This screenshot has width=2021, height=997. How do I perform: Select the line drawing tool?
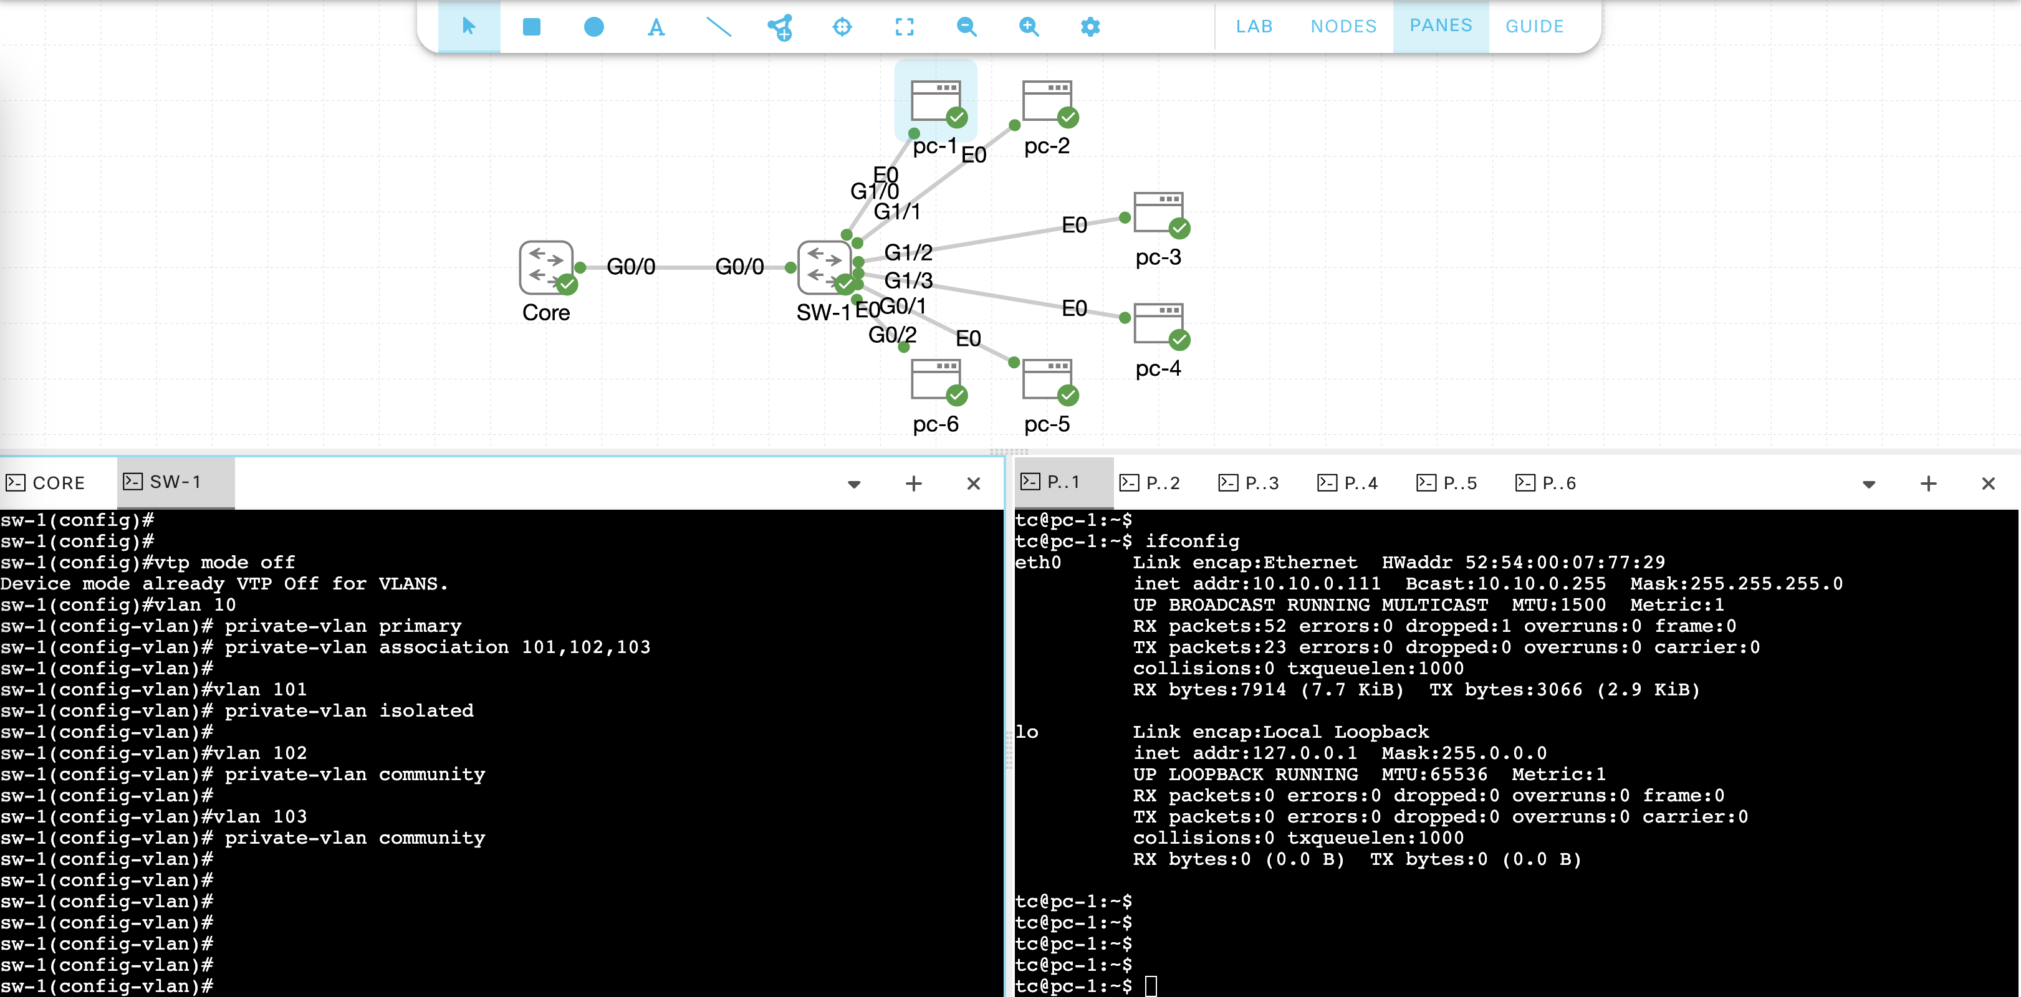pos(718,27)
